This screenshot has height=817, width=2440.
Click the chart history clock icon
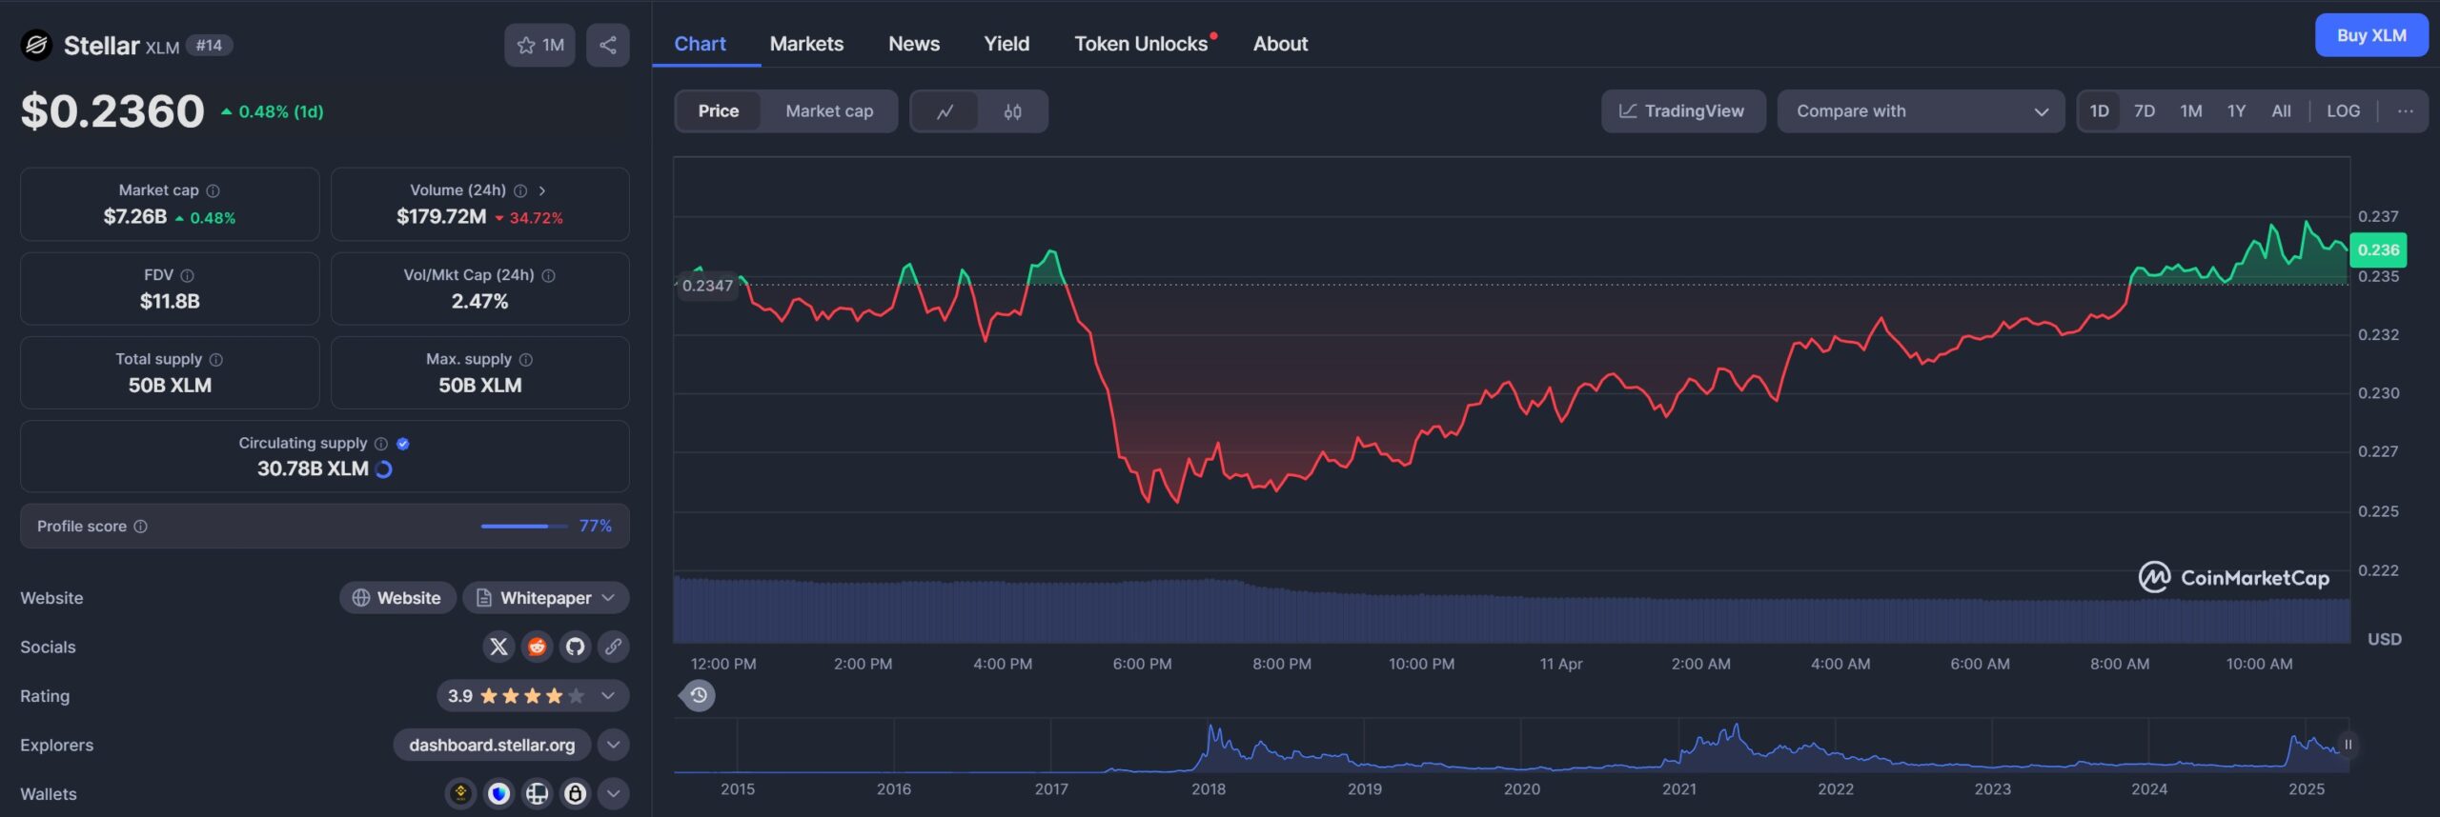tap(699, 695)
